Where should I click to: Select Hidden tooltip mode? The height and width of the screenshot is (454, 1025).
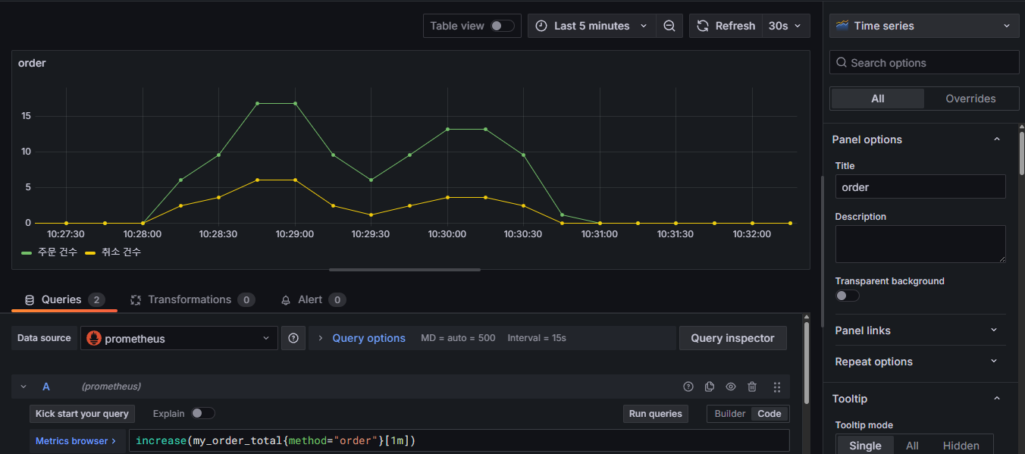click(x=961, y=446)
